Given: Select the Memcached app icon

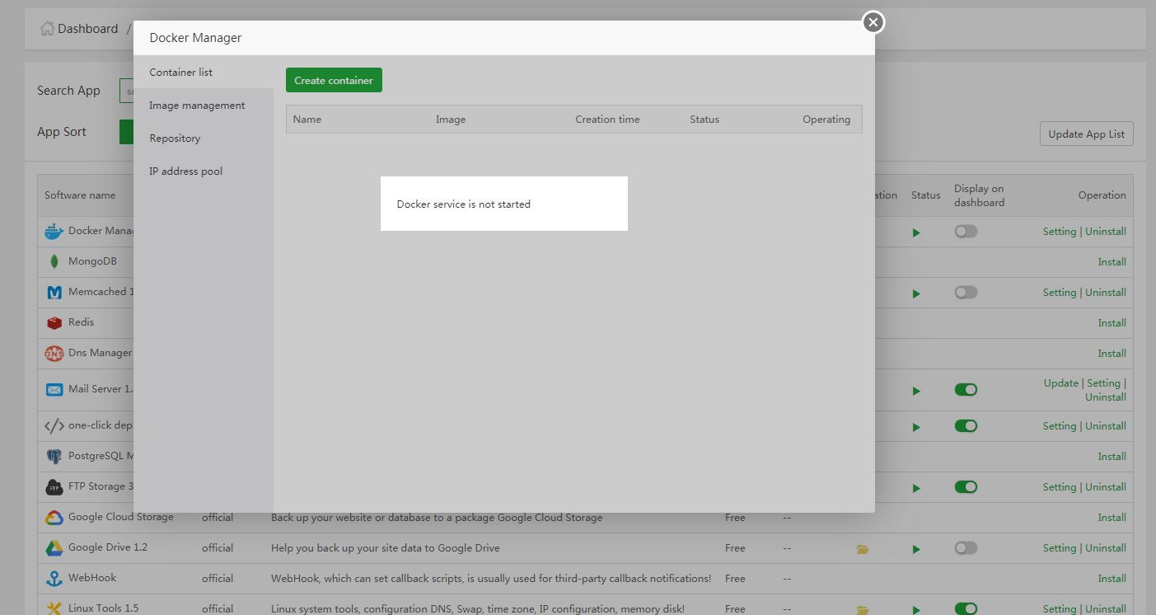Looking at the screenshot, I should [53, 291].
